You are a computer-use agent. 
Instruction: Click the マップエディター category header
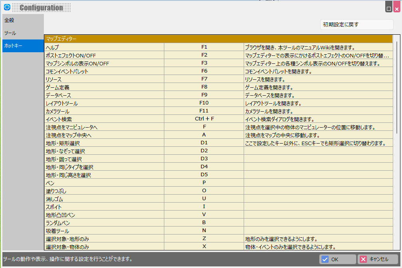(218, 39)
